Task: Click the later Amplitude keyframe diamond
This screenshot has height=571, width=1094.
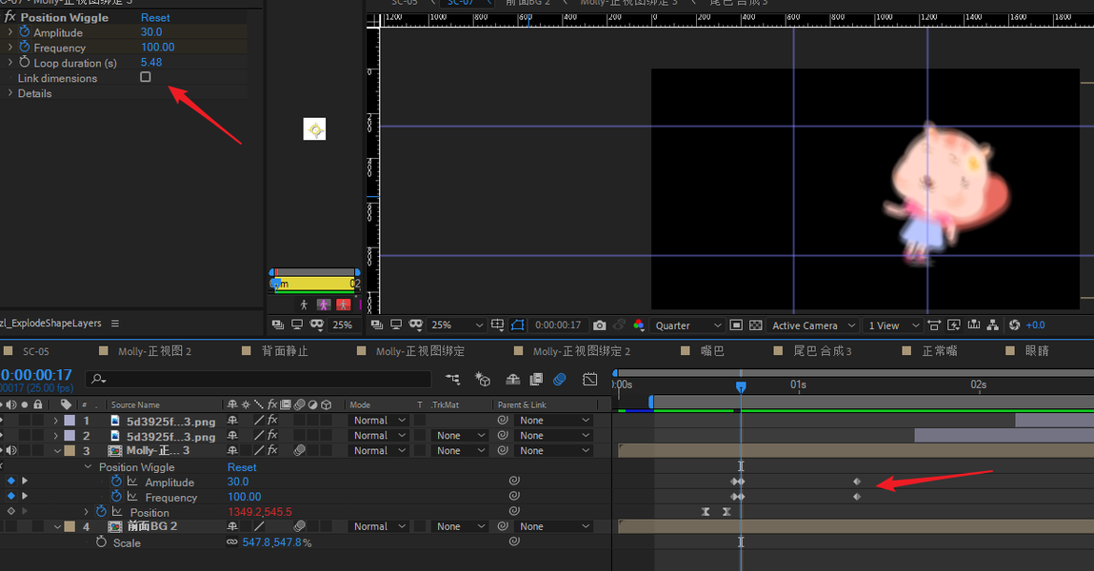Action: (857, 481)
